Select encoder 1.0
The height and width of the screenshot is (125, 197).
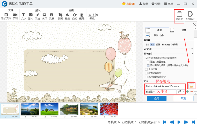click(x=152, y=45)
